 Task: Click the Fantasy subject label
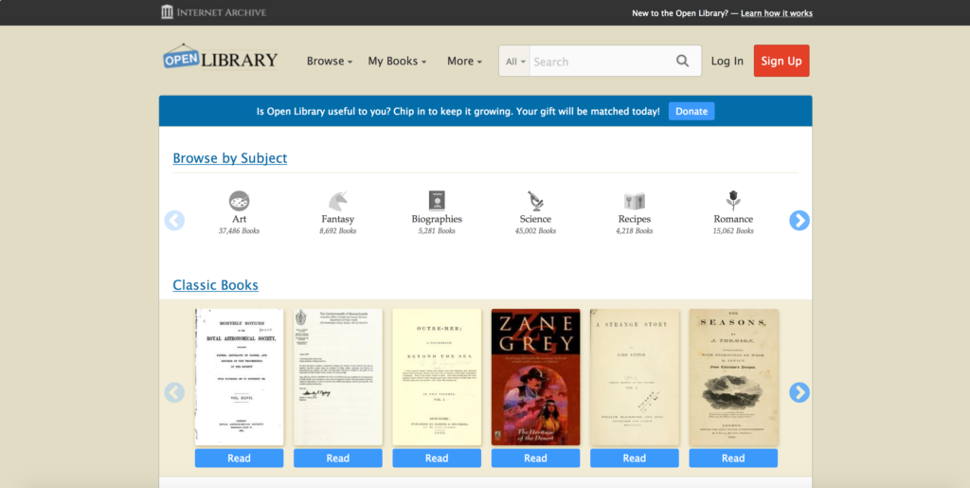[x=338, y=219]
